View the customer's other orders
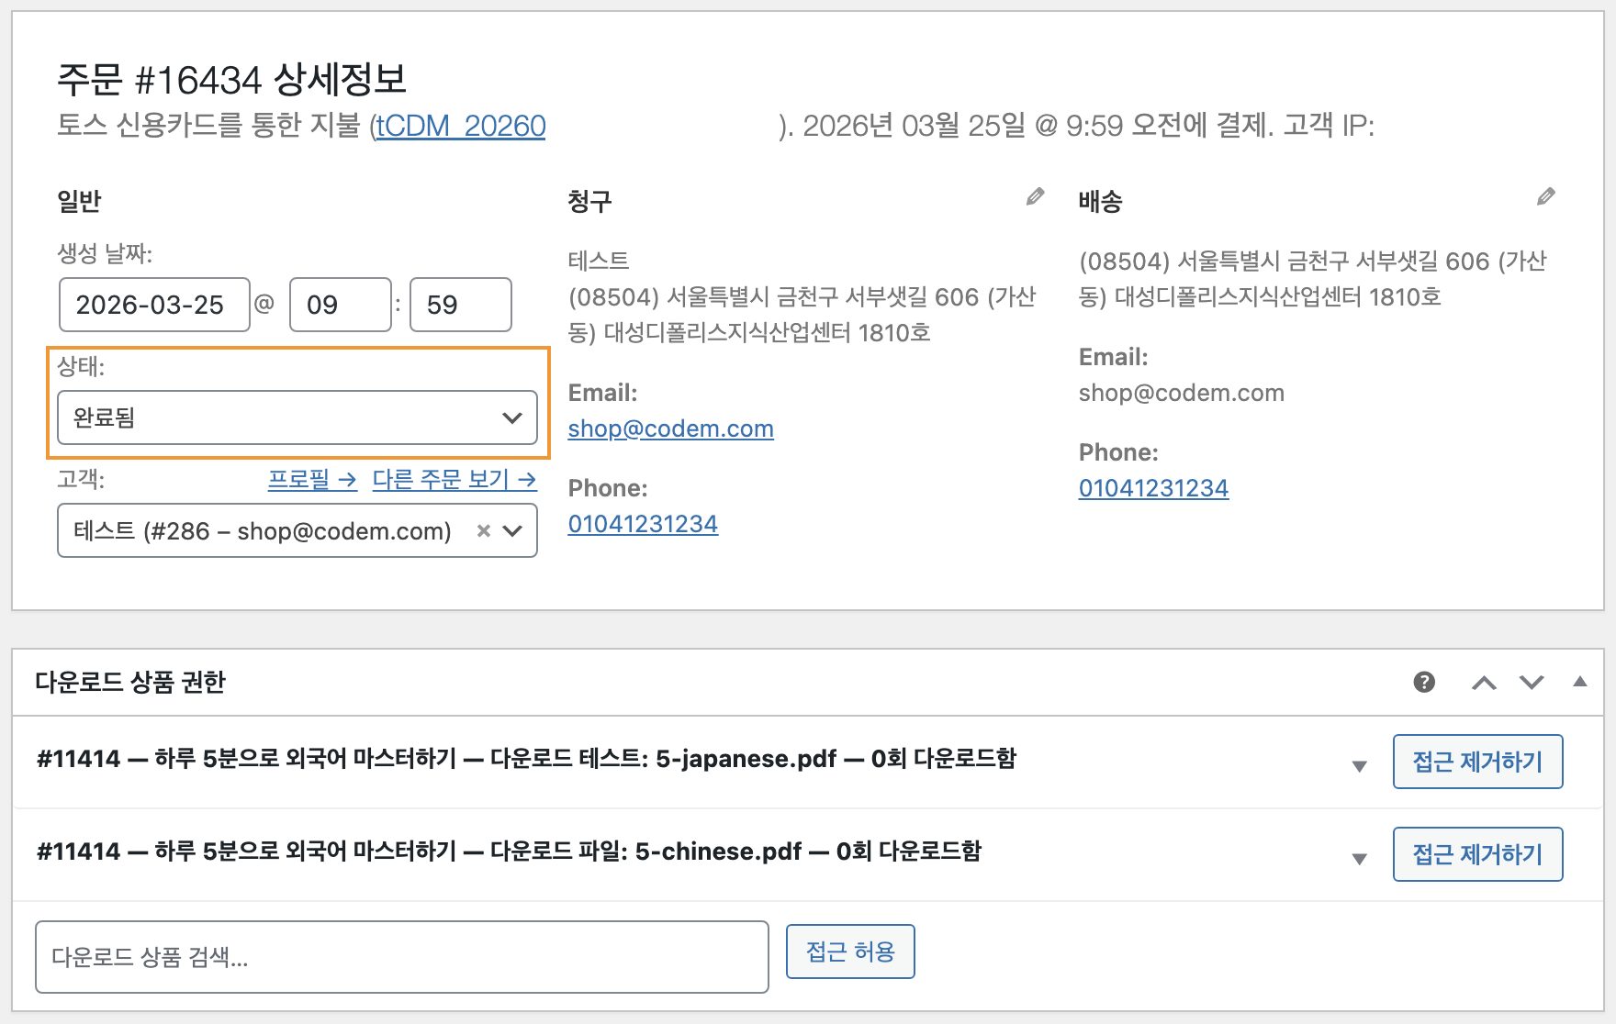 (454, 479)
